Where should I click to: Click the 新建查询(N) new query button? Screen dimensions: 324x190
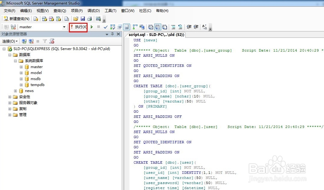tap(17, 19)
